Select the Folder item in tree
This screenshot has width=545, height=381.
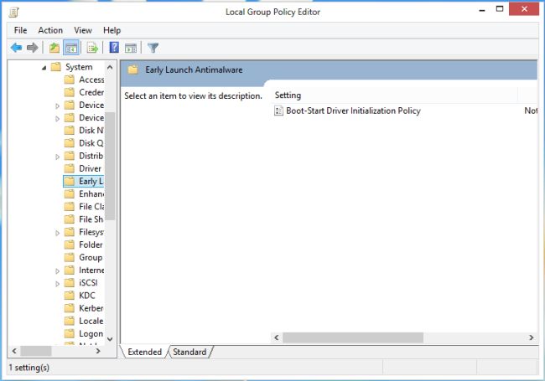click(x=84, y=245)
